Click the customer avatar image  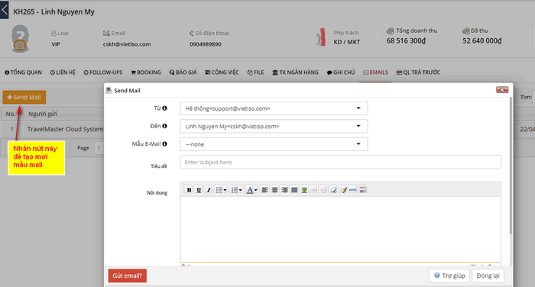point(20,38)
